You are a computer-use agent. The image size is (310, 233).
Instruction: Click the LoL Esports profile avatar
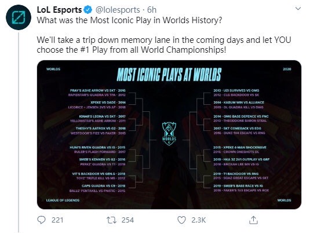pos(19,17)
